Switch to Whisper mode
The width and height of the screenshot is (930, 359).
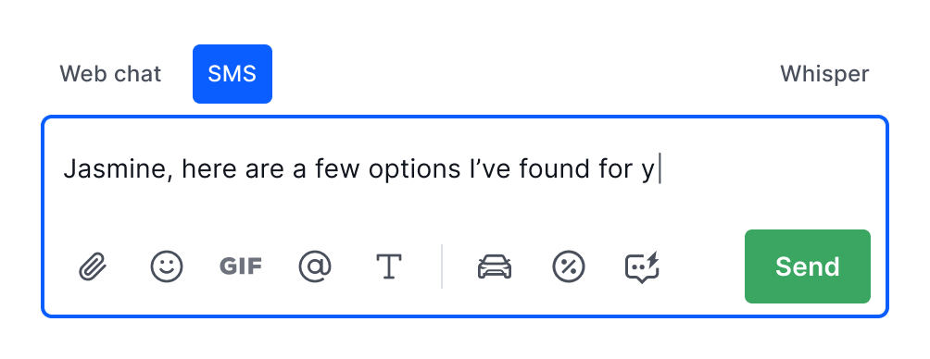(824, 74)
